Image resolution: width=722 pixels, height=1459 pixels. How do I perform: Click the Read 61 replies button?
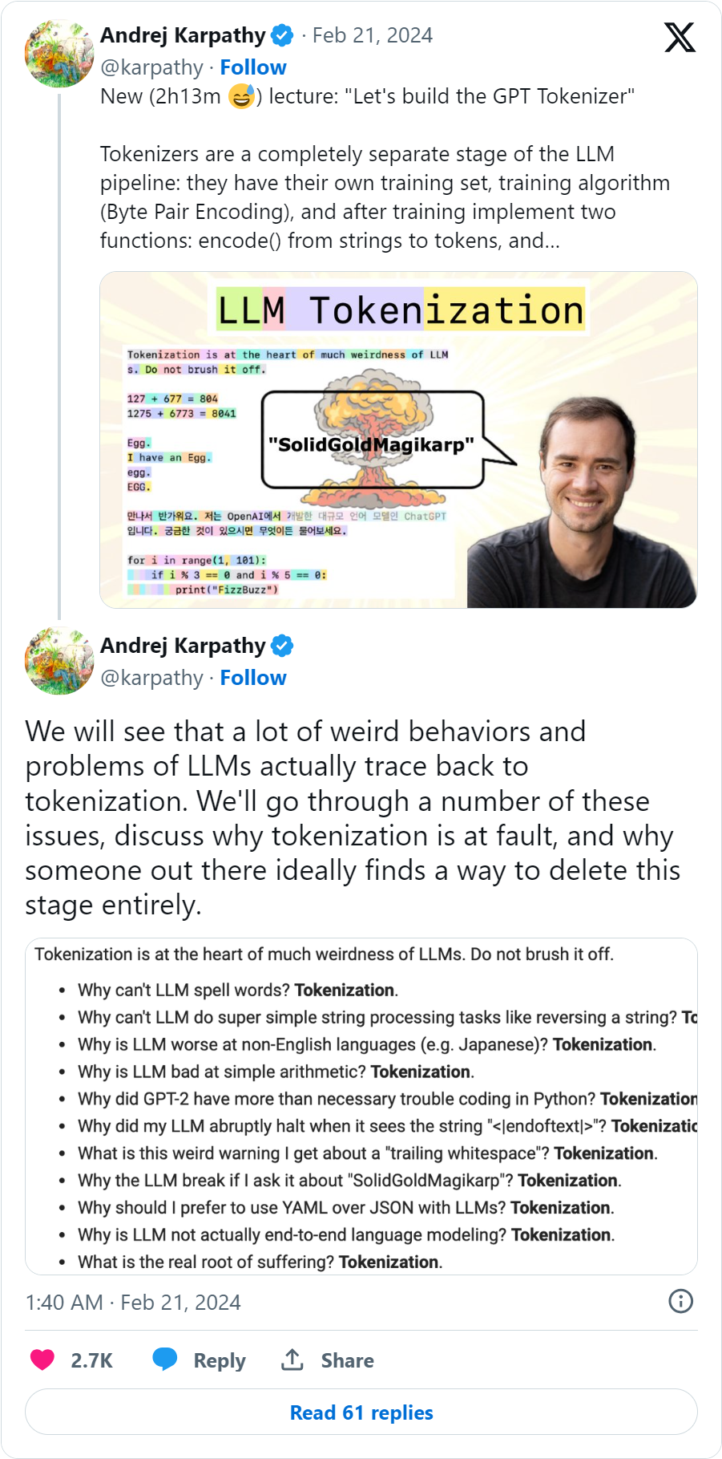click(361, 1412)
